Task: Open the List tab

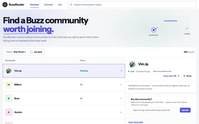Action: [x=60, y=5]
